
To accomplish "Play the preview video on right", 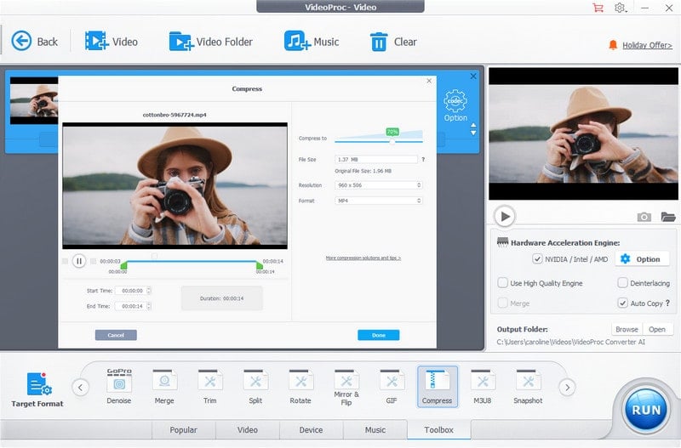I will 505,216.
